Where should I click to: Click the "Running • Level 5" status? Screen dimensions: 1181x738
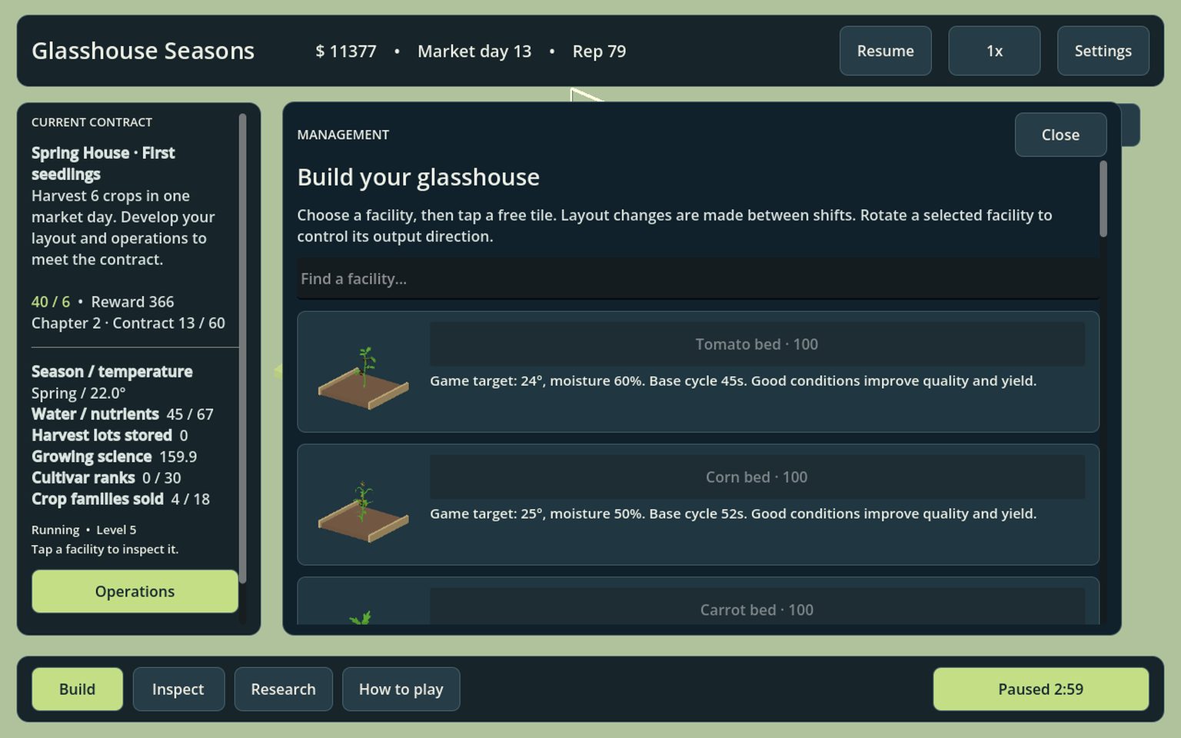[84, 530]
